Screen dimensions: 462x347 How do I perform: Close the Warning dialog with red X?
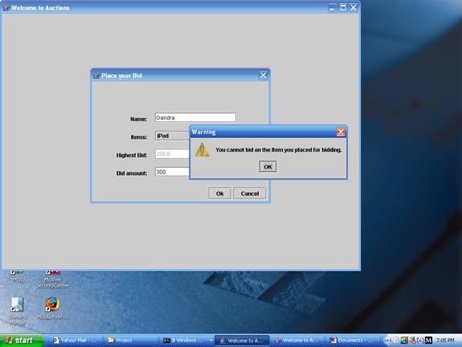tap(341, 132)
